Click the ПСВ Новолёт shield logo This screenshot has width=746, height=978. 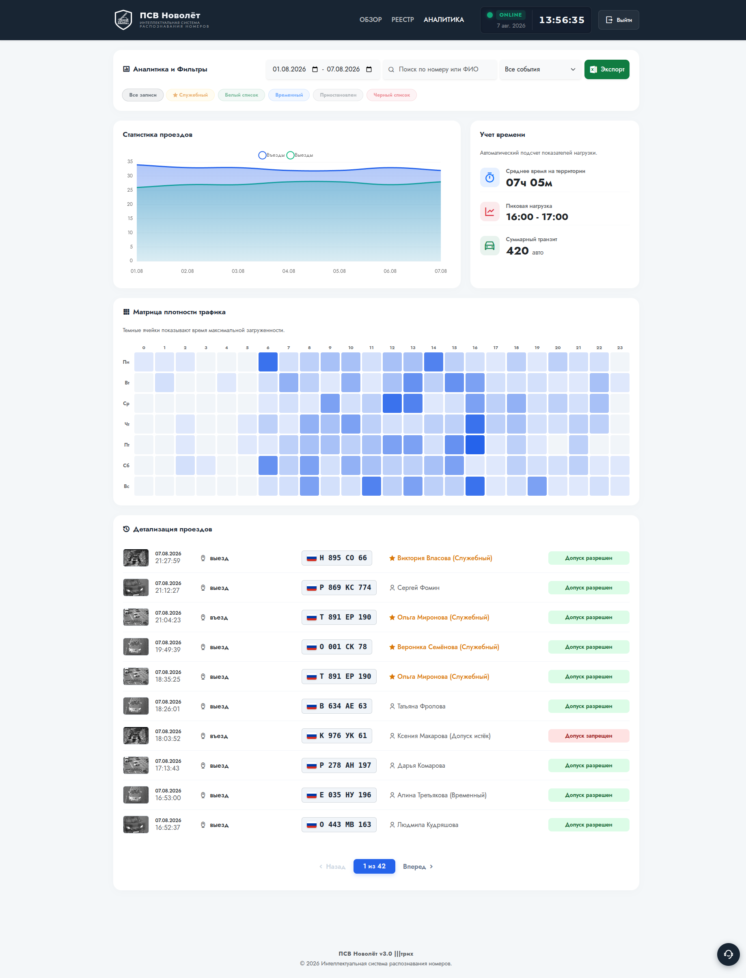click(123, 20)
